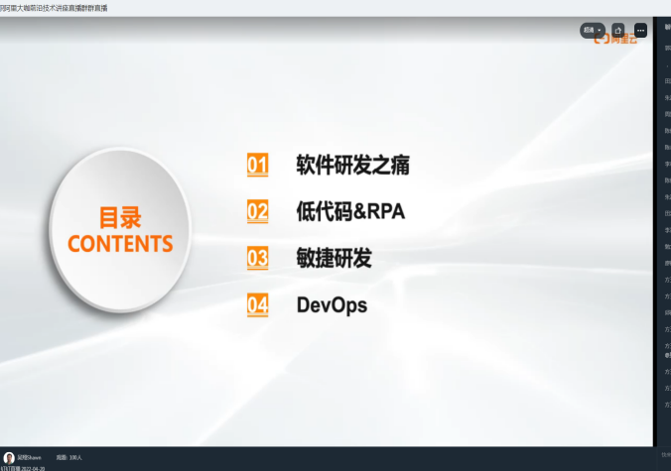
Task: Click the host avatar at bottom left
Action: point(9,457)
